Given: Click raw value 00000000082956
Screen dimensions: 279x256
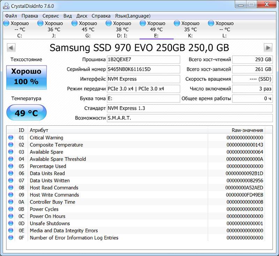Looking at the screenshot, I should pos(245,180).
